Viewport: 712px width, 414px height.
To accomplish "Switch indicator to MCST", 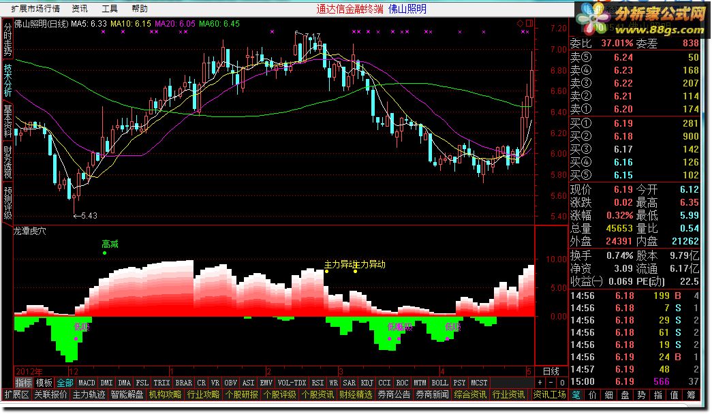I will [x=479, y=383].
